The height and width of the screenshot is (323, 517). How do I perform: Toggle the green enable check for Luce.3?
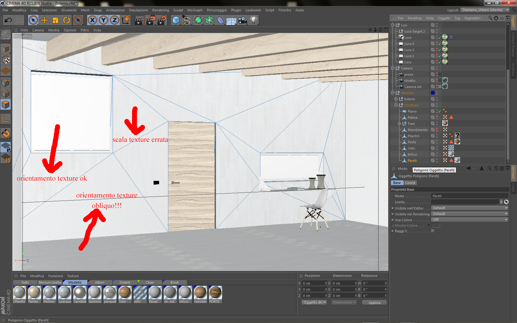point(440,44)
